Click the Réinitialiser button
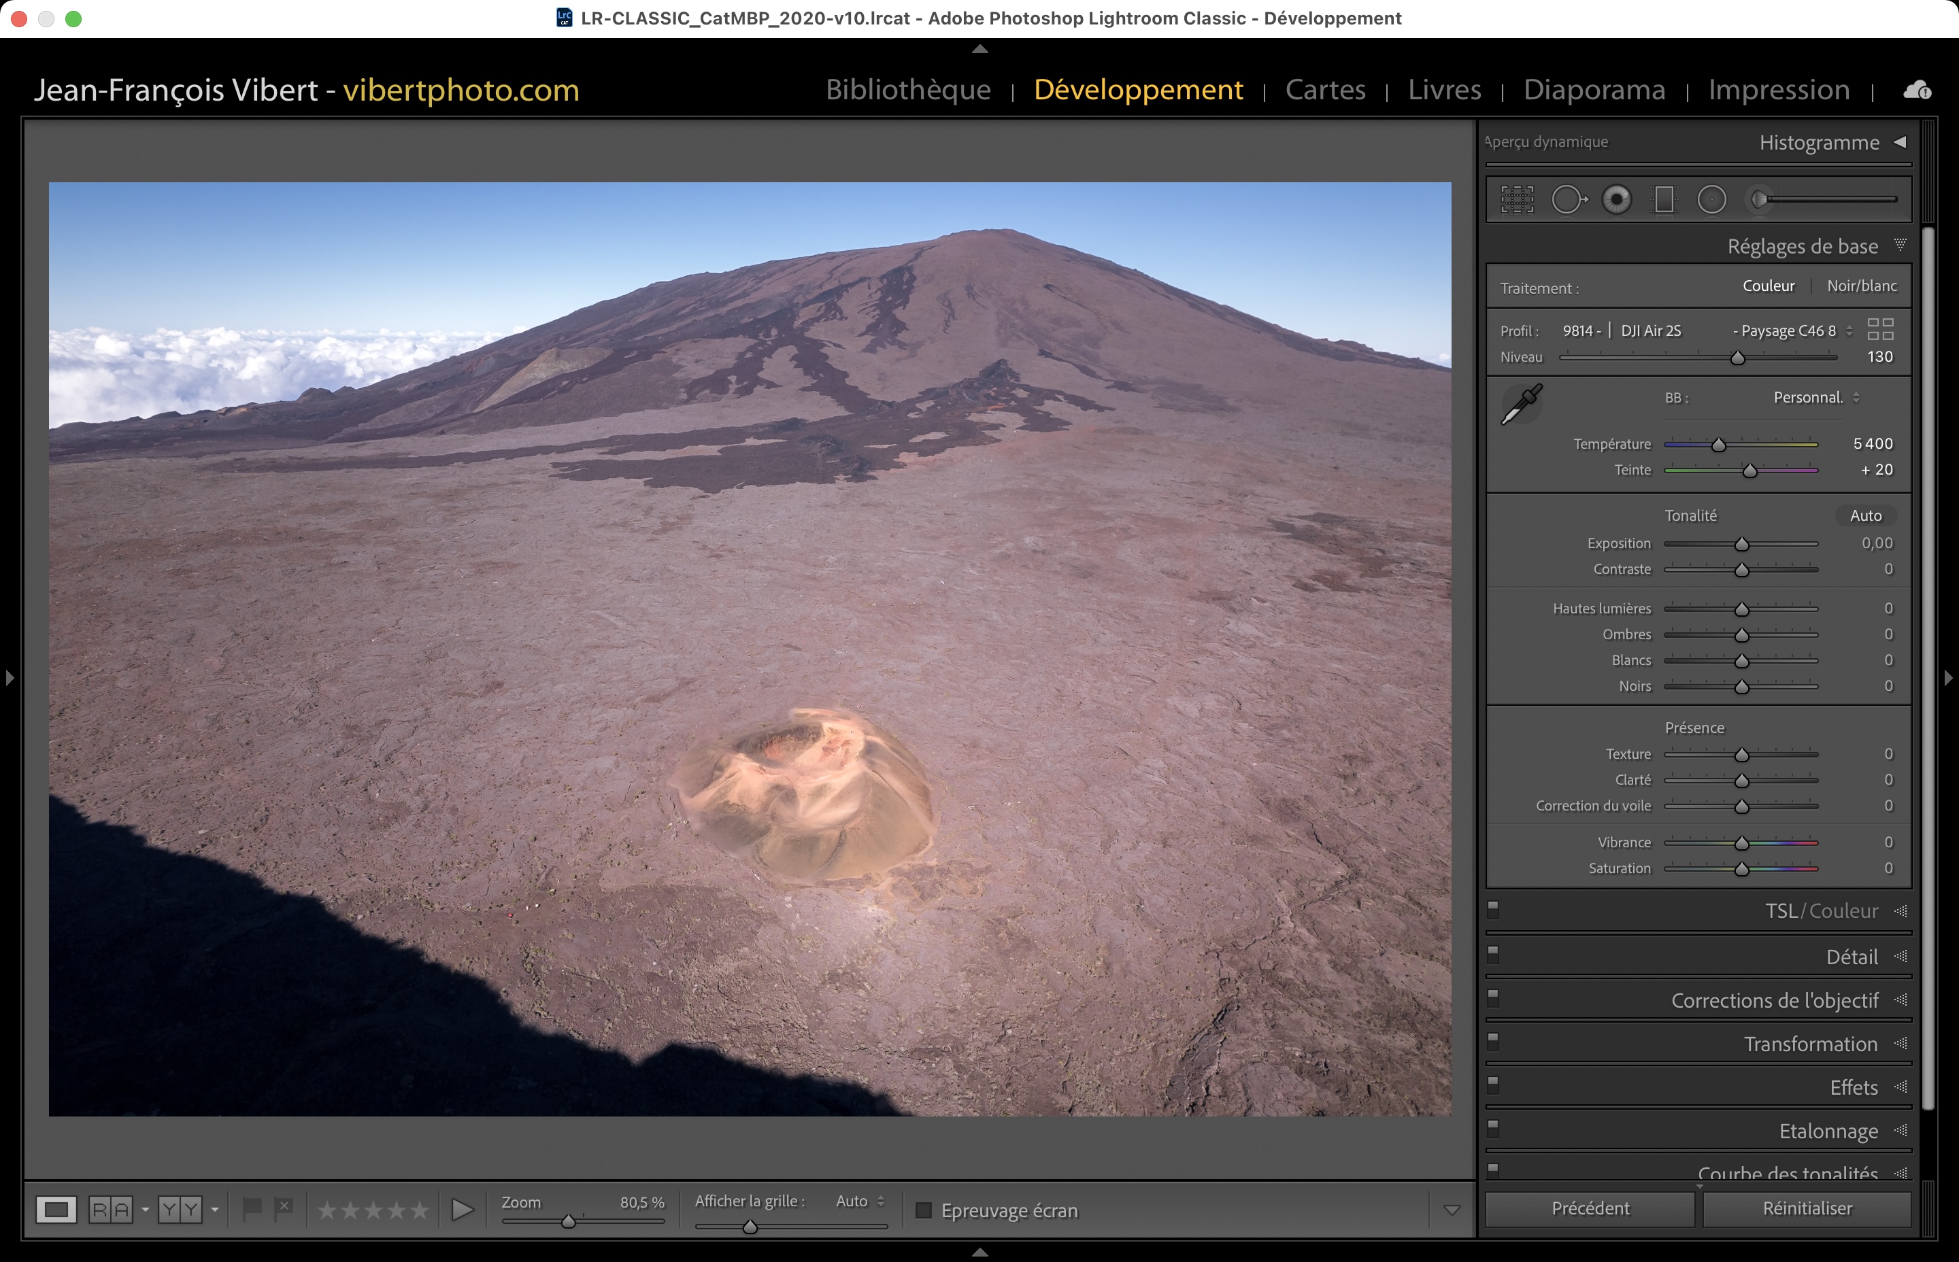Viewport: 1959px width, 1262px height. [1807, 1208]
